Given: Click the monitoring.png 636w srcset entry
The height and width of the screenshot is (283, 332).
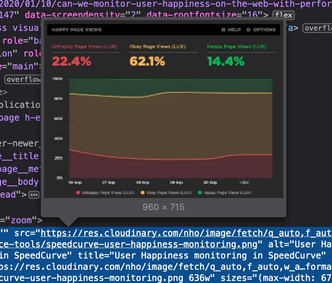Looking at the screenshot, I should [108, 278].
